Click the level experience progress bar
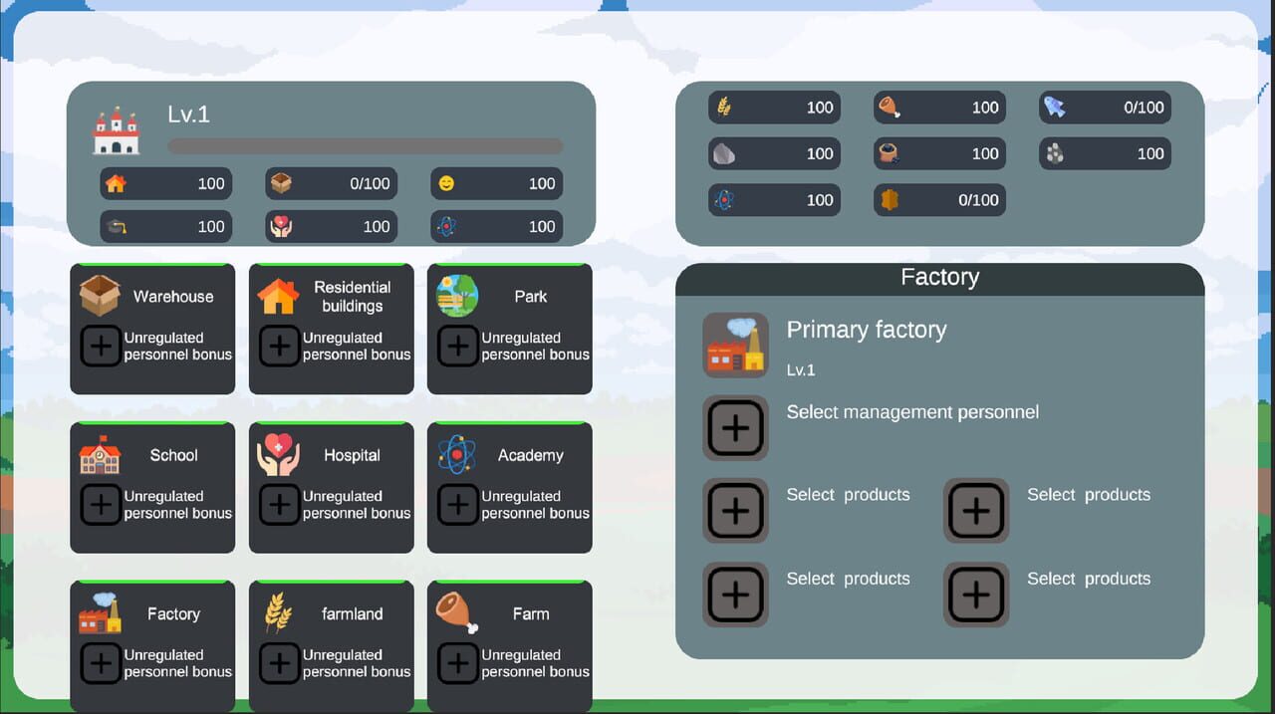Viewport: 1275px width, 714px height. pos(365,146)
